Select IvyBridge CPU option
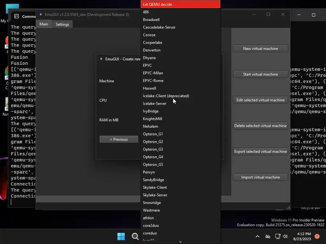Screen dimensions: 326x244 point(180,111)
